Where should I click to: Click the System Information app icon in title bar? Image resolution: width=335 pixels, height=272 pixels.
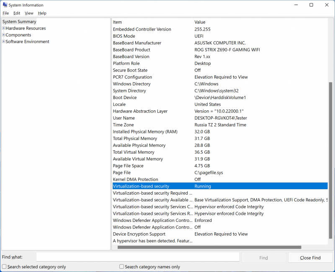pyautogui.click(x=5, y=5)
